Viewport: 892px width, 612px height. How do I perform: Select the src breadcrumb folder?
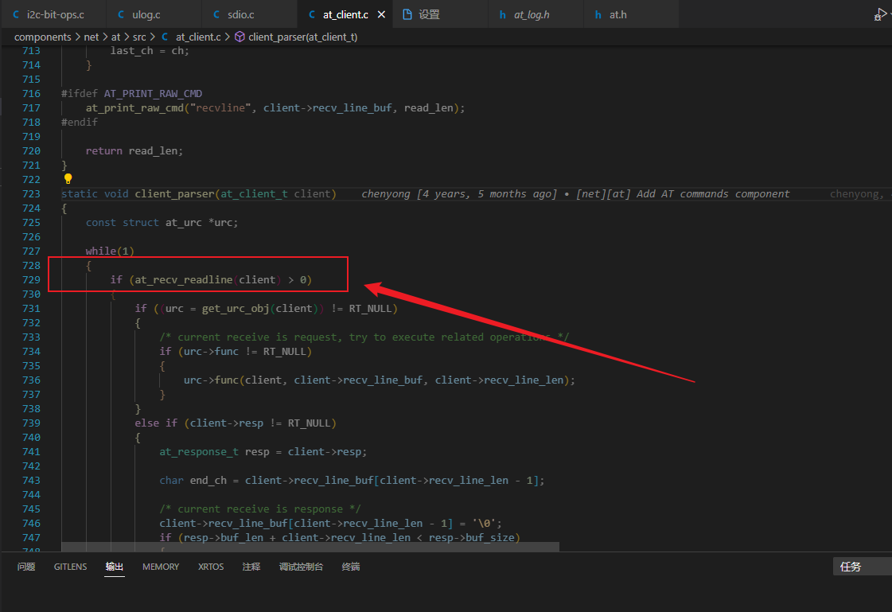pos(139,37)
